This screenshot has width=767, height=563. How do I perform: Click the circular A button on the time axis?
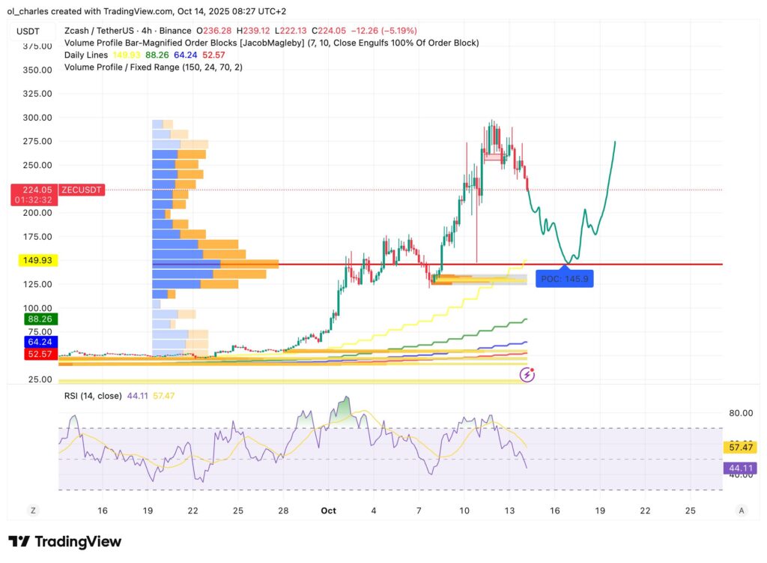(x=741, y=510)
